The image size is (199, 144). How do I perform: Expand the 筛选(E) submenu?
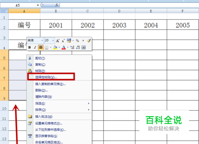click(x=59, y=104)
